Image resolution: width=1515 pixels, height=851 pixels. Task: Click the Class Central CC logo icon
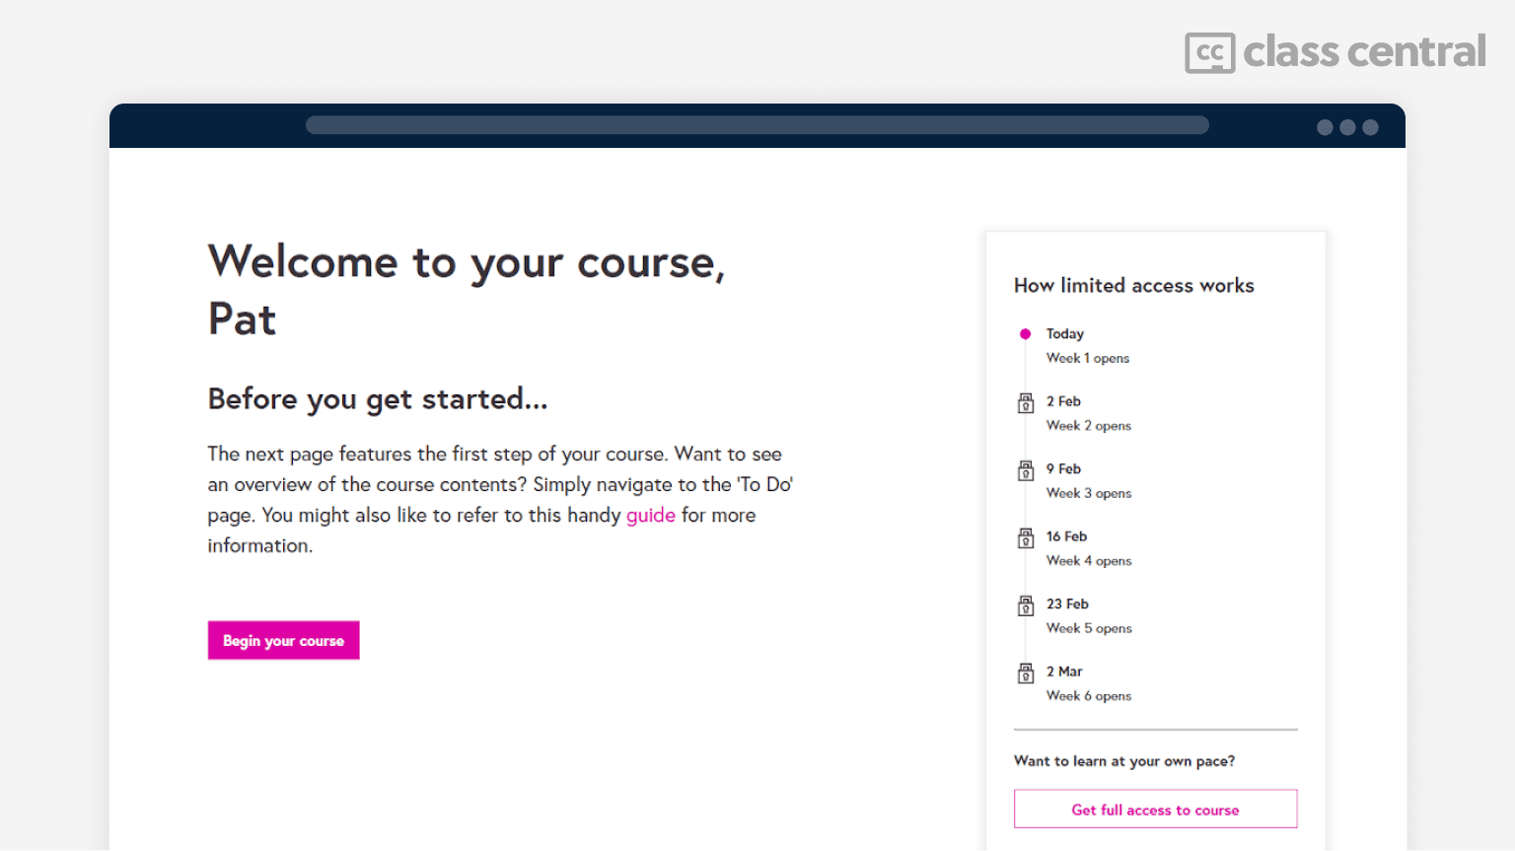(1209, 52)
